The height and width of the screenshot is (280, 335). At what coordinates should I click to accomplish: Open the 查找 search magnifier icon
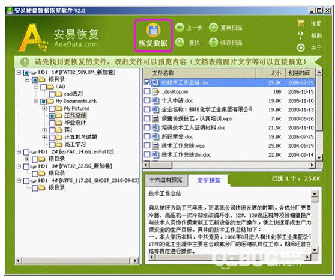[x=180, y=42]
